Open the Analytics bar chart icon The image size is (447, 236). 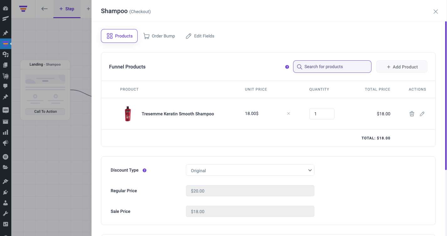coord(5,132)
